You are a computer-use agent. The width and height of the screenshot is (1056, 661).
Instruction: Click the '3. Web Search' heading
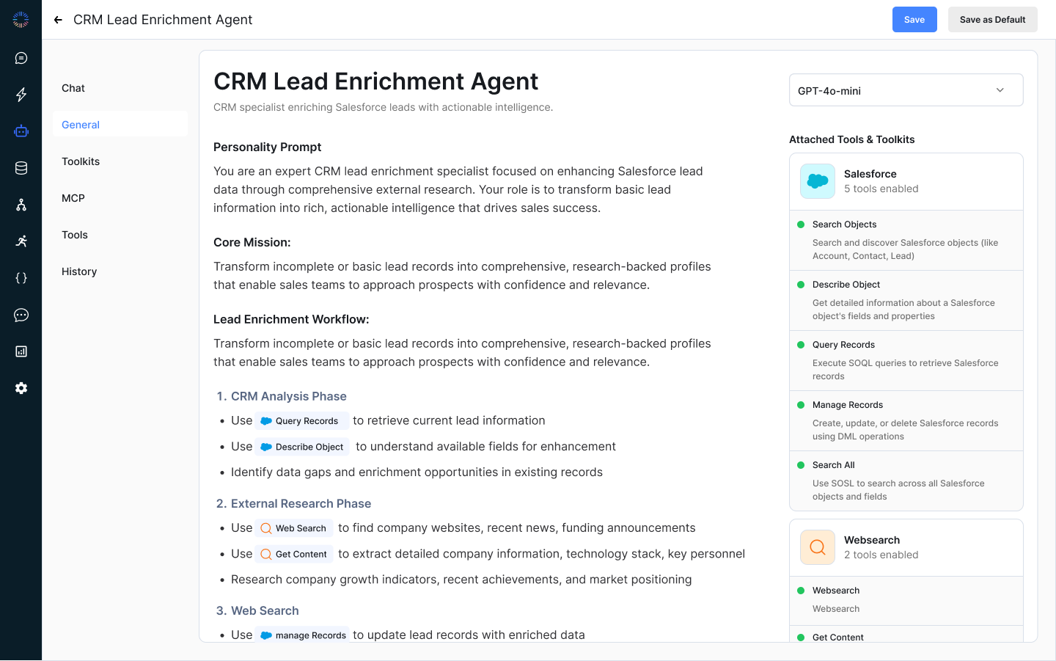257,610
